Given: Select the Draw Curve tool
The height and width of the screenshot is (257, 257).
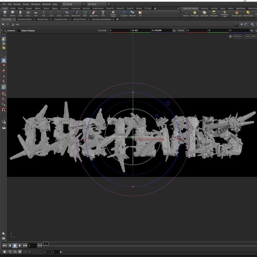Looking at the screenshot, I should coord(76,13).
